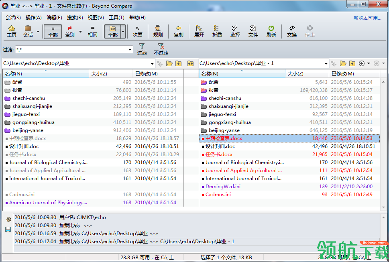Click the 选择 select-all icon

click(235, 31)
